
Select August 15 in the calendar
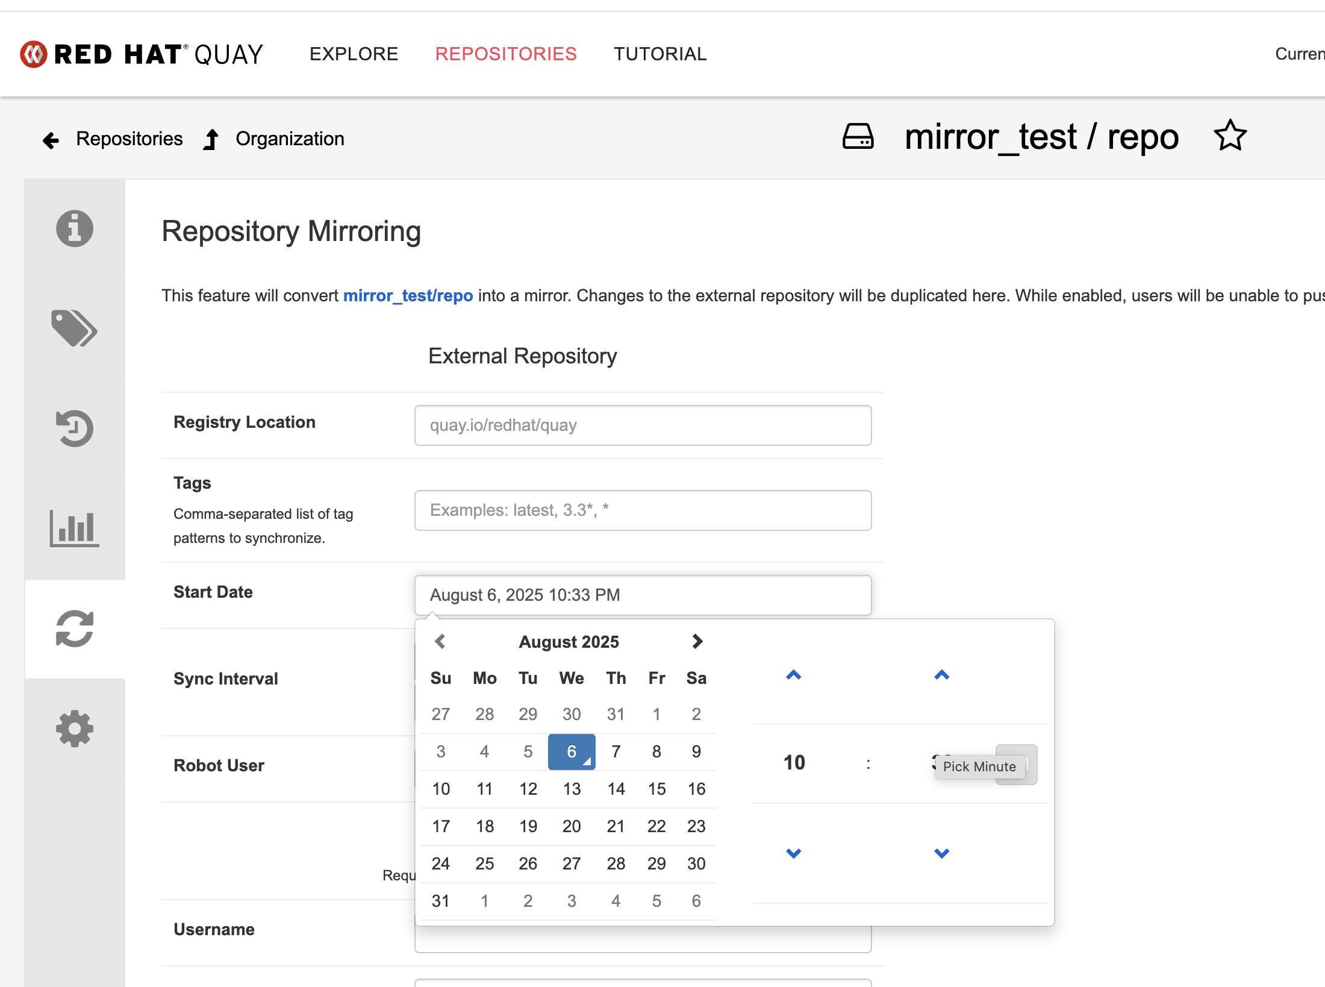point(656,789)
